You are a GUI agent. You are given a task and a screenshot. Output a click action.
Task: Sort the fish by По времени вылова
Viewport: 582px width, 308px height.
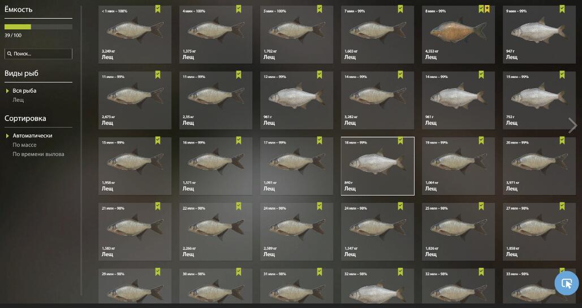coord(38,154)
